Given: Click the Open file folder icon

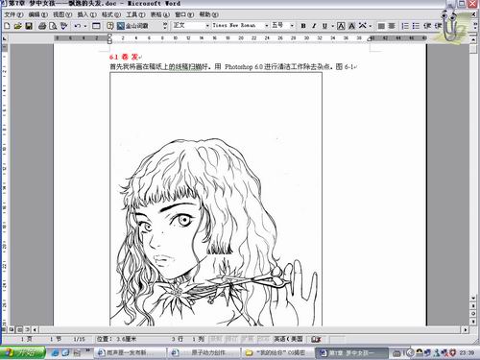Looking at the screenshot, I should click(x=18, y=26).
